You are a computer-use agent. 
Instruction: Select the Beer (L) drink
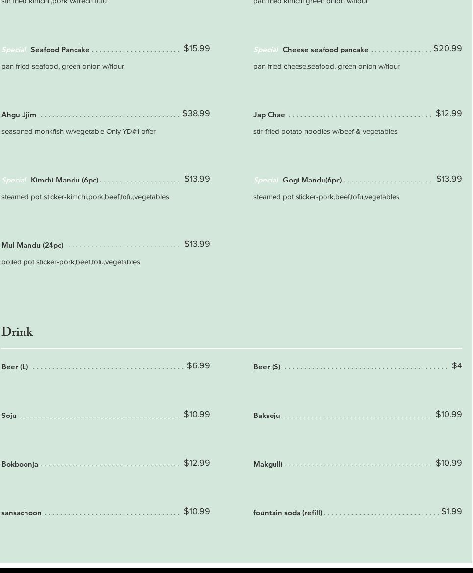coord(15,367)
